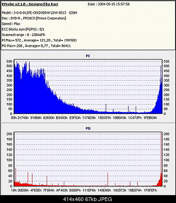Image resolution: width=176 pixels, height=203 pixels.
Task: Click the 'Speed : Max' line
Action: pyautogui.click(x=11, y=24)
